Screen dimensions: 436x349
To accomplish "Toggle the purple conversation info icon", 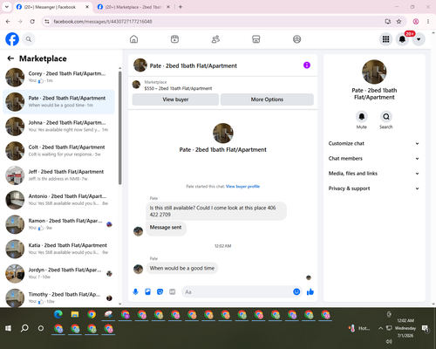I will coord(307,65).
